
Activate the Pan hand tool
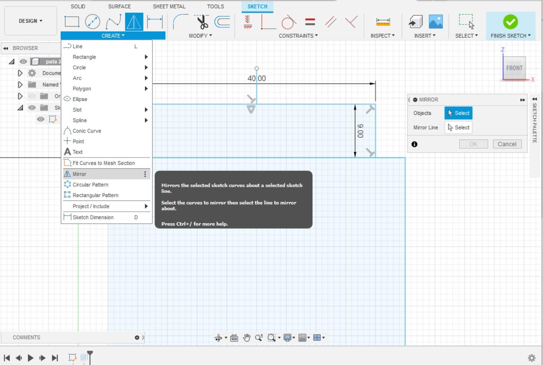click(x=247, y=338)
